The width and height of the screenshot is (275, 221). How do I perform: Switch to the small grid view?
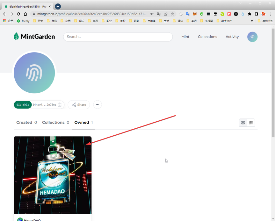[251, 123]
